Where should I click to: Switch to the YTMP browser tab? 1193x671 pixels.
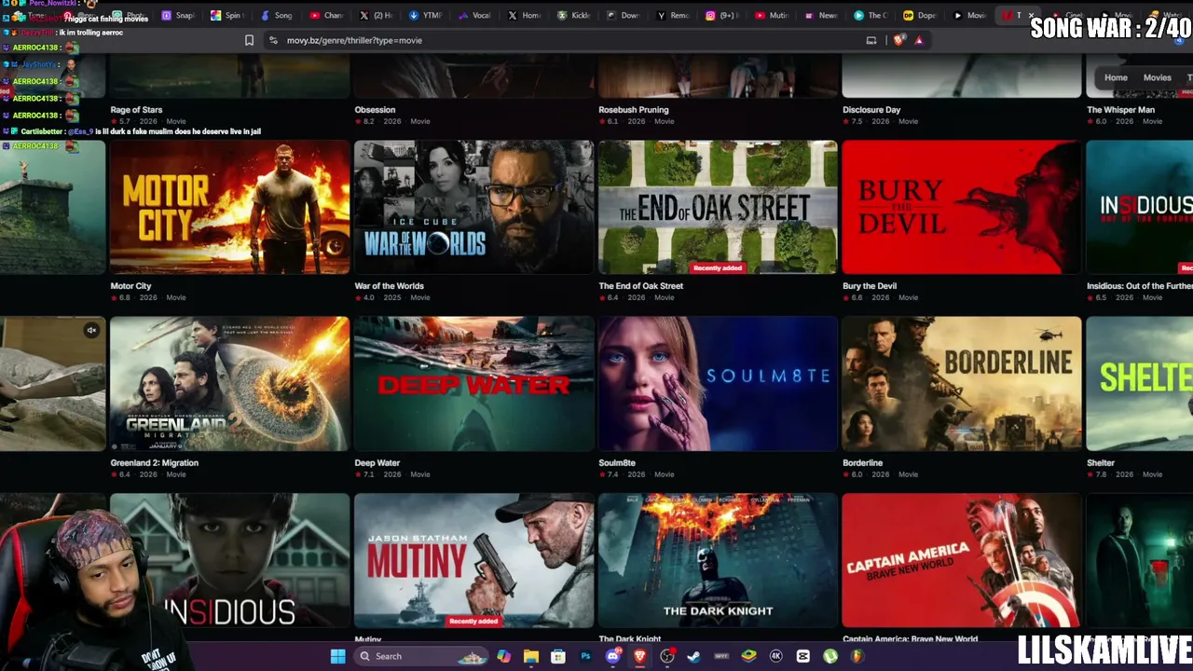point(426,15)
